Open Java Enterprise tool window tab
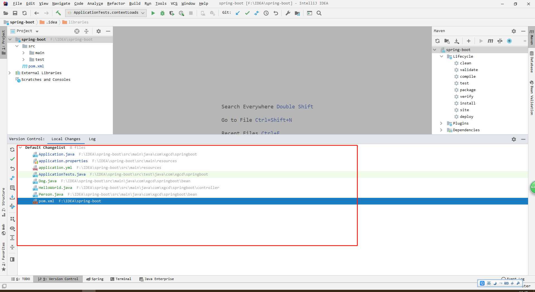Viewport: 535px width, 292px height. click(157, 279)
